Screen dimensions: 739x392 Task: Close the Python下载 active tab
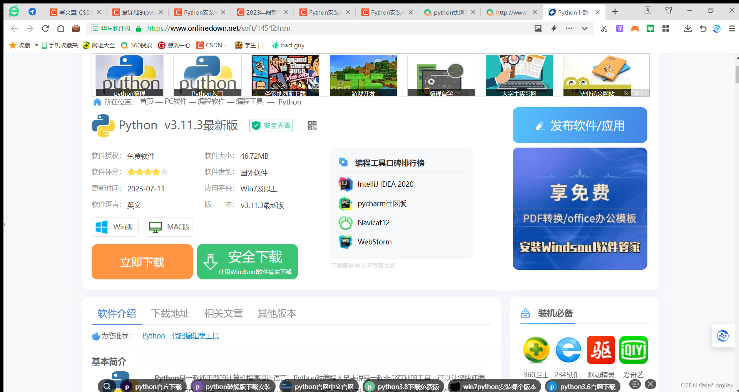coord(598,12)
